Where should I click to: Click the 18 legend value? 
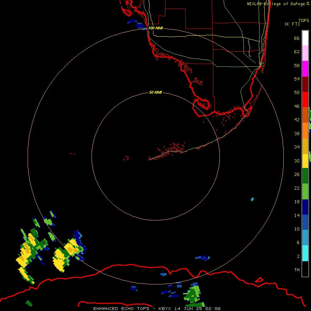tap(297, 202)
